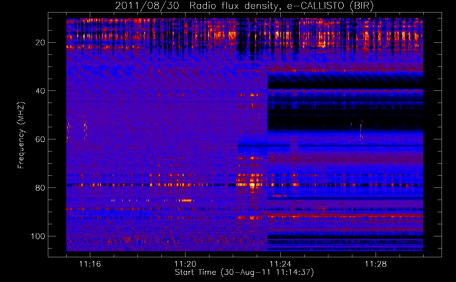Click the plot title "Radio flux density, e-CALLISTO (BIR)"
The image size is (456, 282).
[281, 6]
